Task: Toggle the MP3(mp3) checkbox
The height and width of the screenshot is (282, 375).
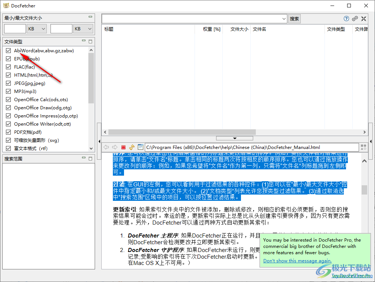Action: tap(9, 91)
